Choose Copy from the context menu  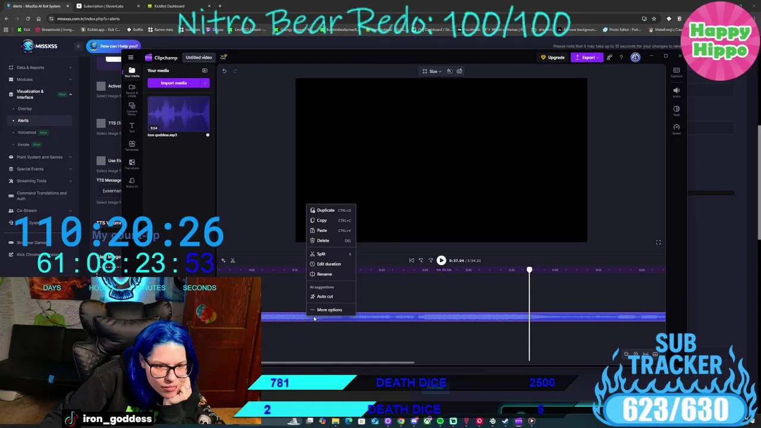click(331, 221)
